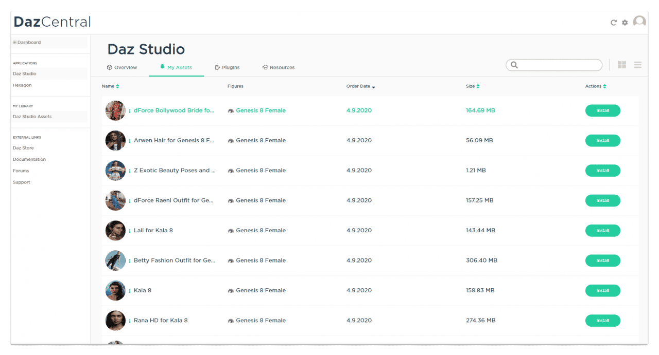Screen dimensions: 659x355
Task: Install dForce Bollywood Bride asset
Action: pyautogui.click(x=602, y=110)
